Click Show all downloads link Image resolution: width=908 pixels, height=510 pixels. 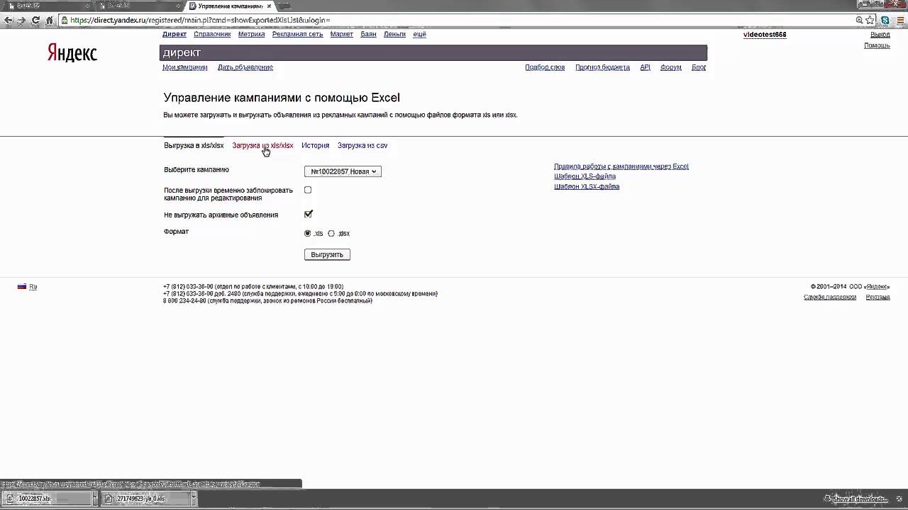pyautogui.click(x=860, y=499)
